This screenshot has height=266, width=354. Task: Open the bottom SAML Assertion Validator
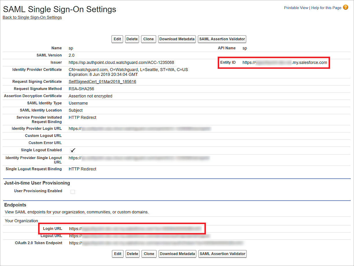222,254
